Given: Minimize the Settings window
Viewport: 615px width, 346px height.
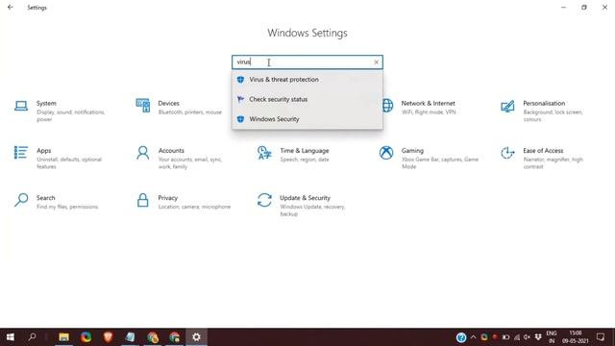Looking at the screenshot, I should pyautogui.click(x=564, y=7).
